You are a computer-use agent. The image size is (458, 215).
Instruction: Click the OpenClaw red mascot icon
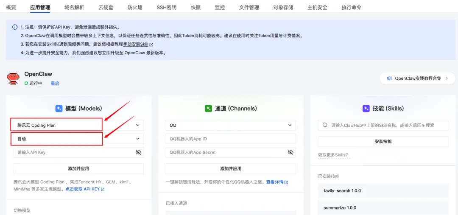click(13, 78)
